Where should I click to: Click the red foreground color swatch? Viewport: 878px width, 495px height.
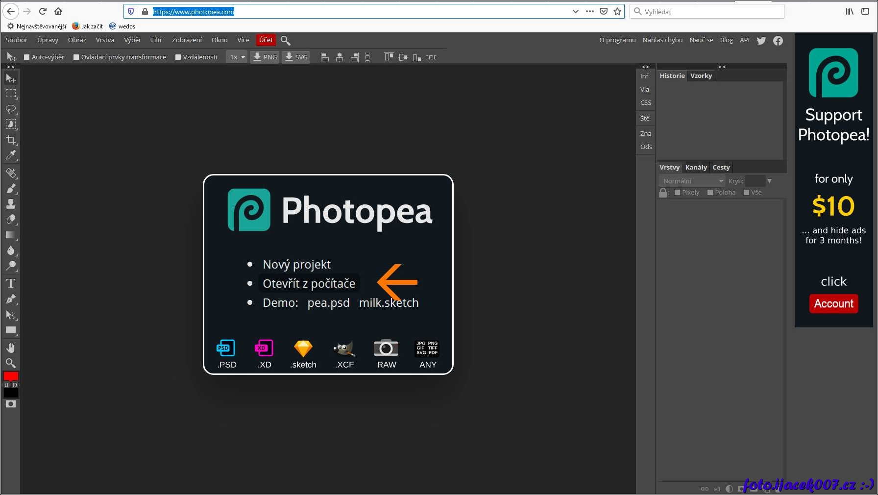pos(11,376)
